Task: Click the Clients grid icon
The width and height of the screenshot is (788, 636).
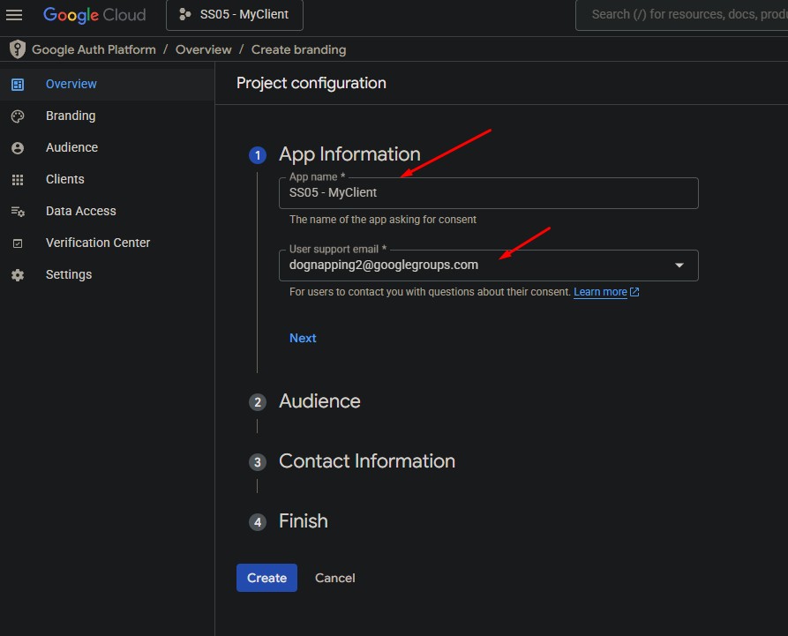Action: click(18, 180)
